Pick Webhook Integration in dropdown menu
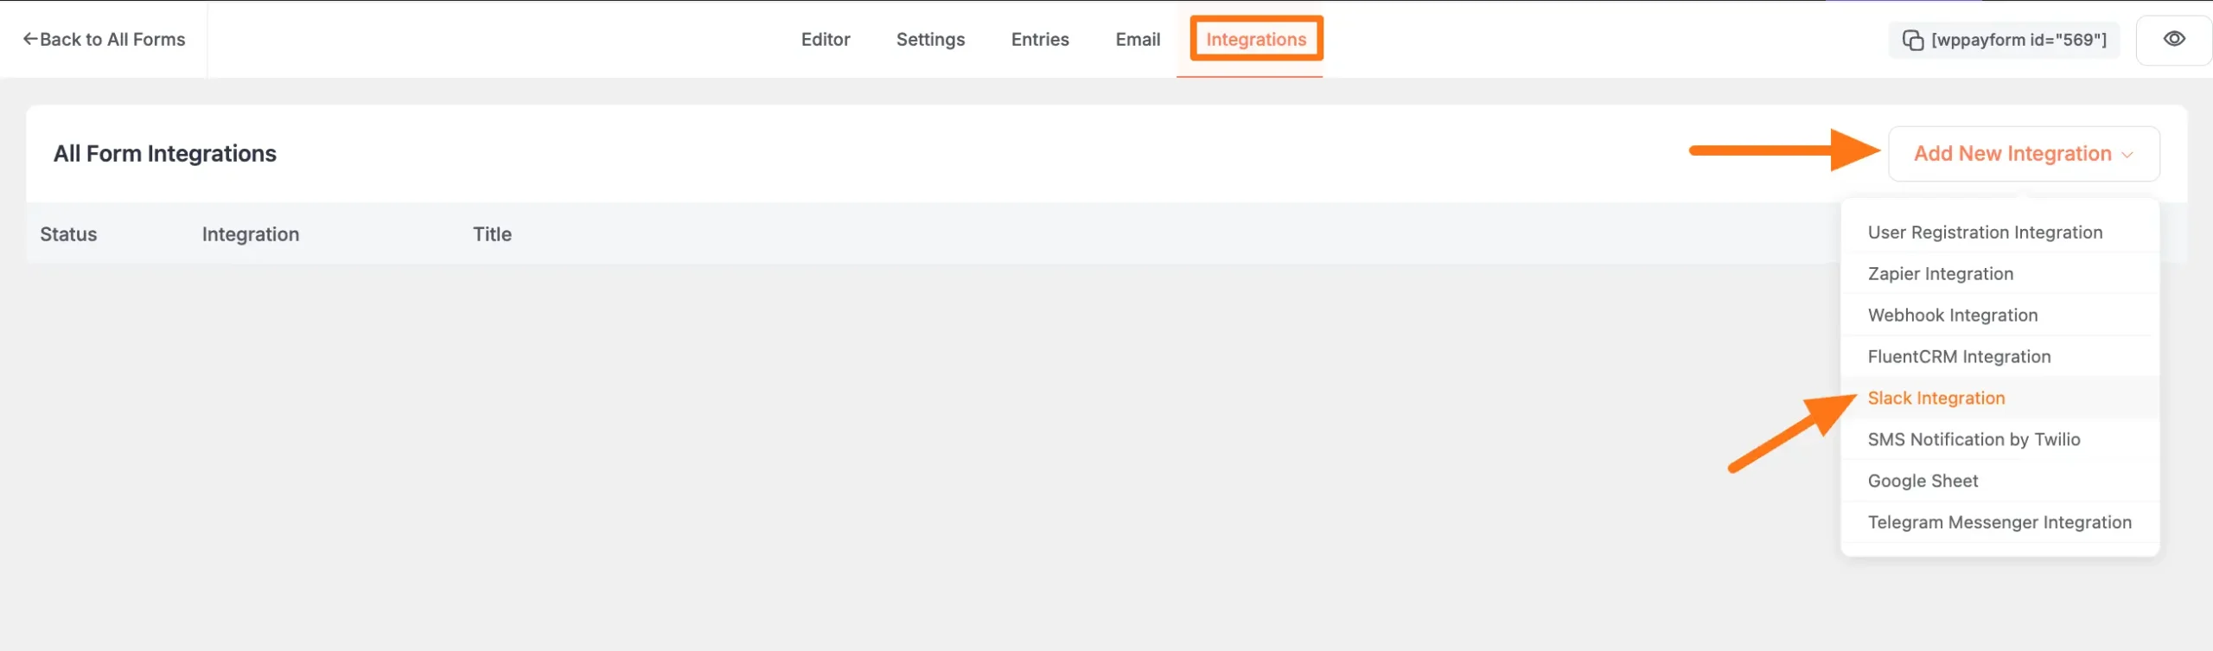 point(1952,316)
